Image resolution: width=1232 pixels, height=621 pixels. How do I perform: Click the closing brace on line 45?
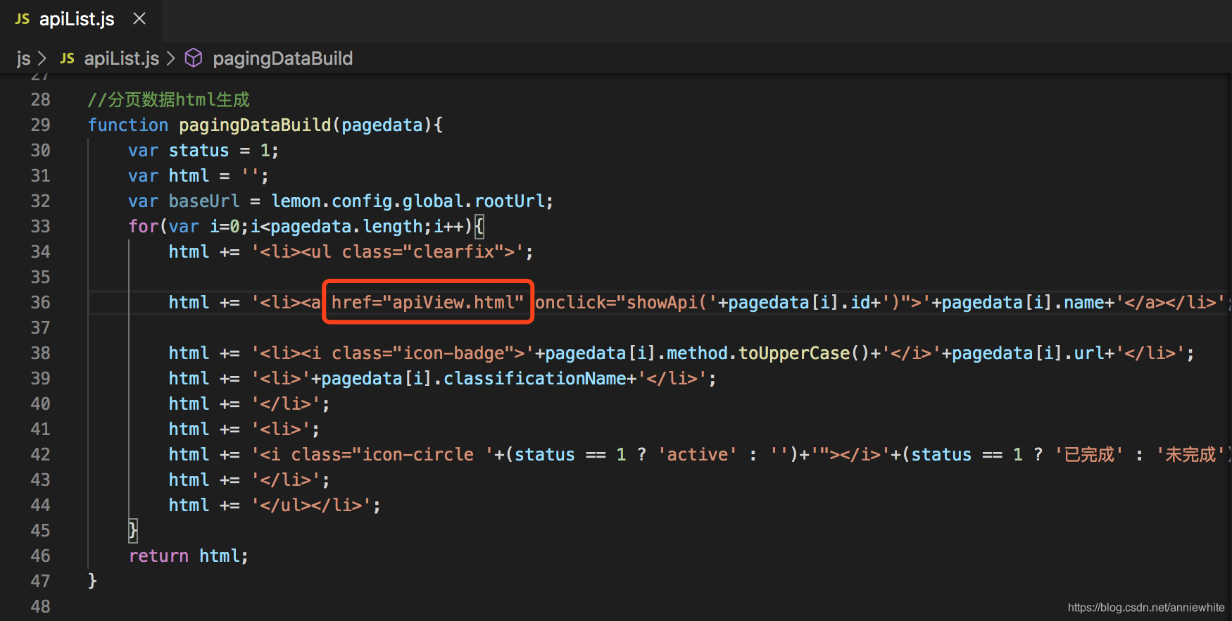(133, 530)
